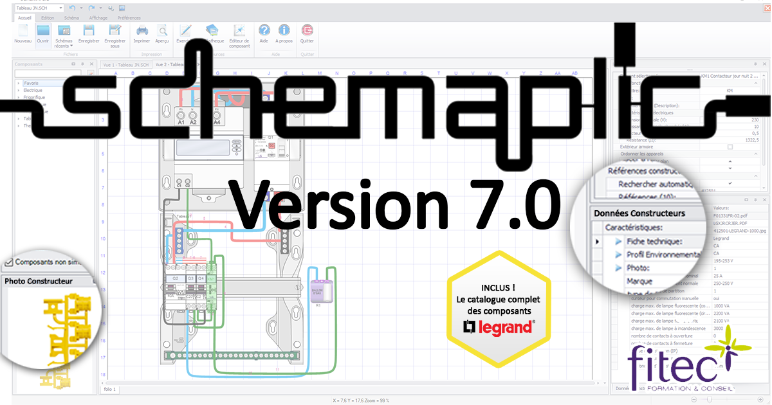Open the Préférences ribbon tab
The image size is (772, 405).
pyautogui.click(x=128, y=18)
